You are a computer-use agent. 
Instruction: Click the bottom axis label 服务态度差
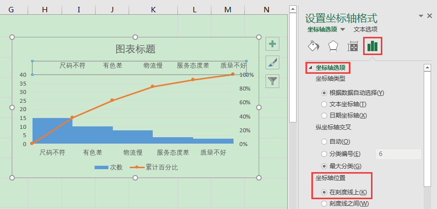(173, 152)
